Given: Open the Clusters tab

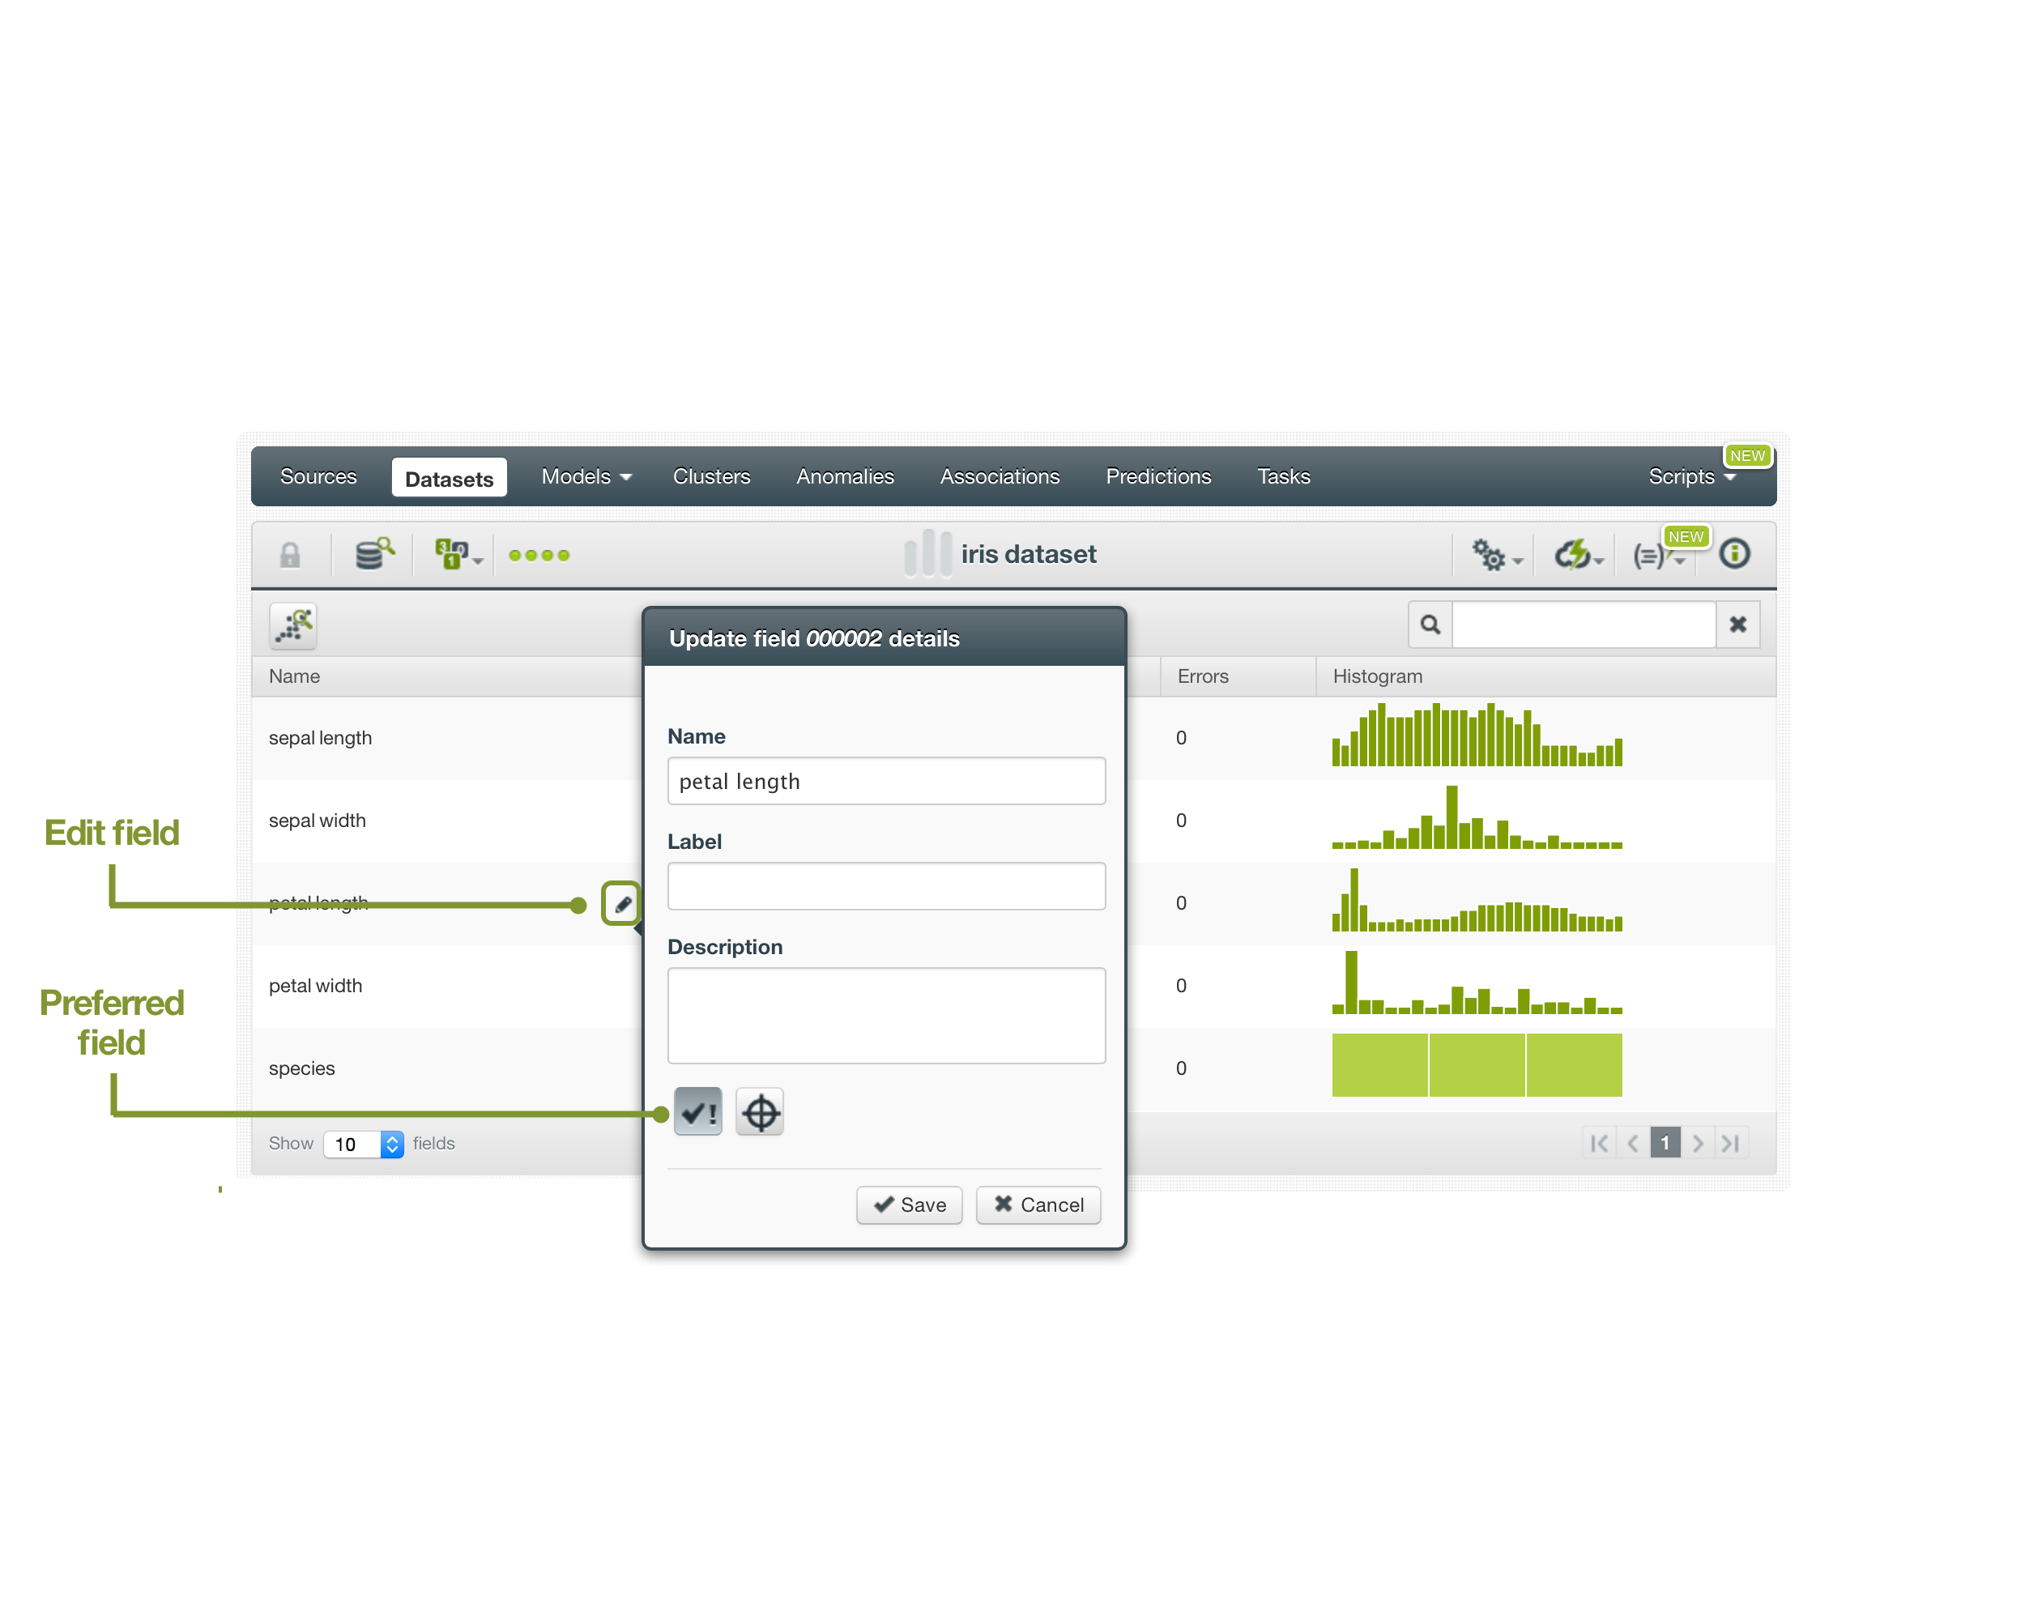Looking at the screenshot, I should (711, 475).
